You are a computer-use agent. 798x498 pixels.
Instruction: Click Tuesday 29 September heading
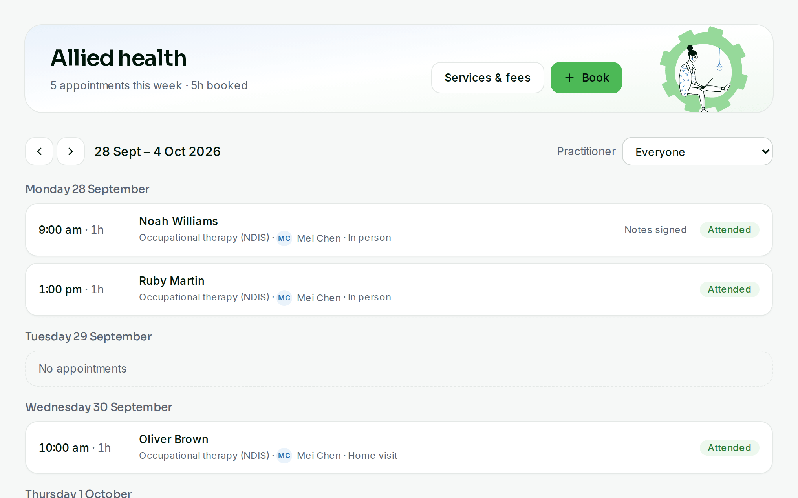coord(88,336)
